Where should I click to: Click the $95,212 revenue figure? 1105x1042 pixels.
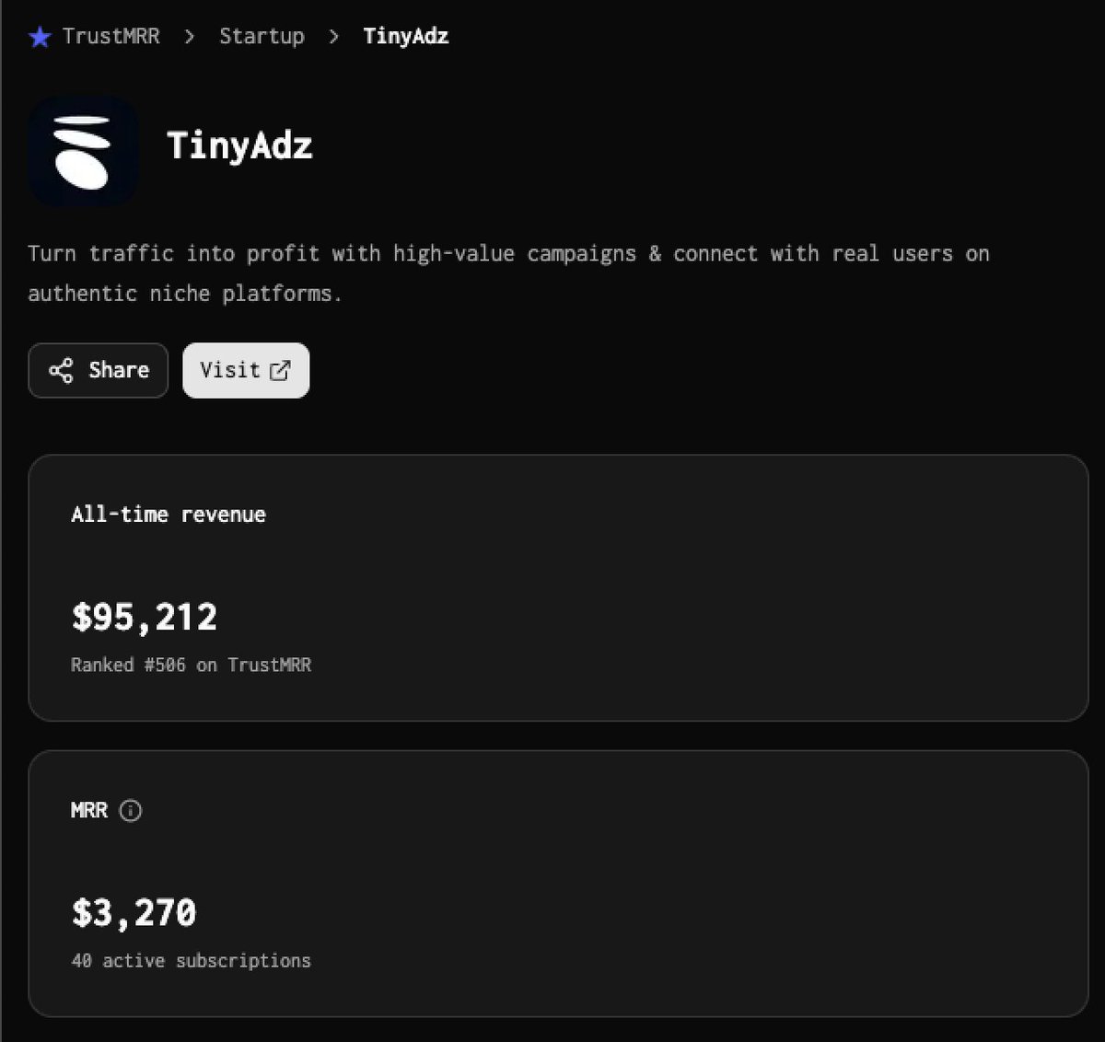[x=145, y=617]
